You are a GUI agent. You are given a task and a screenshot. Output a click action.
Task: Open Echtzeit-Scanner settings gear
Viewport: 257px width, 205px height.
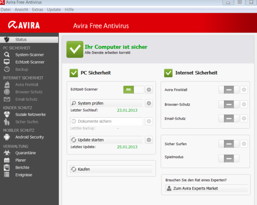coord(149,89)
